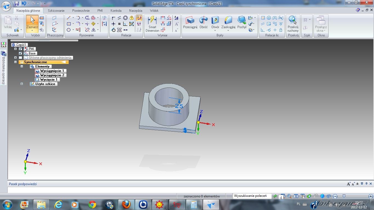Viewport: 374px width, 210px height.
Task: Switch to the Narzędzia tab
Action: click(136, 11)
